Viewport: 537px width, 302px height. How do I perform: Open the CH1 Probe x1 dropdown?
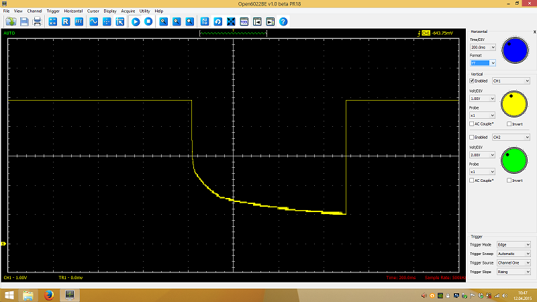coord(482,115)
